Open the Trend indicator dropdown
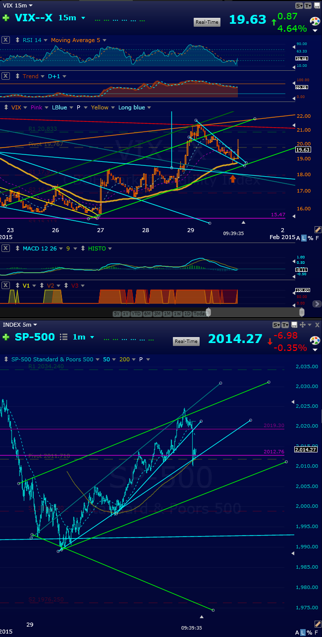Image resolution: width=322 pixels, height=637 pixels. coord(43,76)
